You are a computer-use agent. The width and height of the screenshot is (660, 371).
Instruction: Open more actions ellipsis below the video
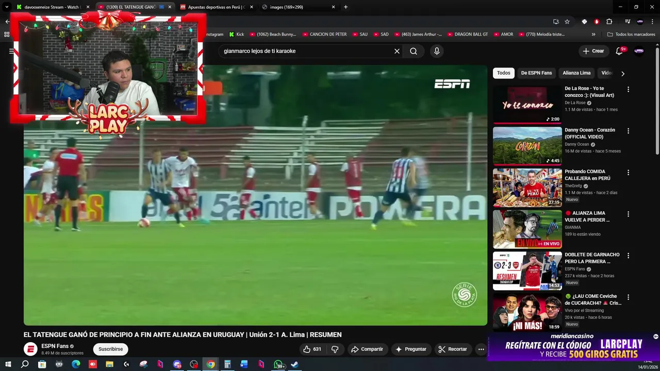(481, 349)
